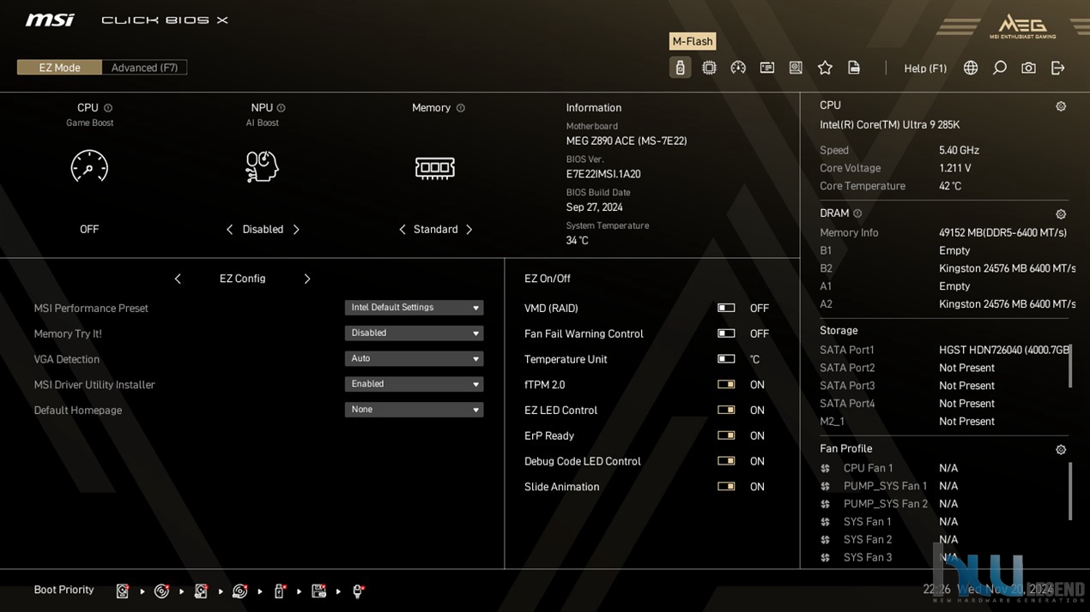
Task: Select the floppy disk boot device icon
Action: pos(318,591)
